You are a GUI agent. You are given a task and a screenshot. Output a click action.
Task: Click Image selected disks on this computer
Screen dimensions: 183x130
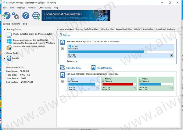pyautogui.click(x=32, y=34)
